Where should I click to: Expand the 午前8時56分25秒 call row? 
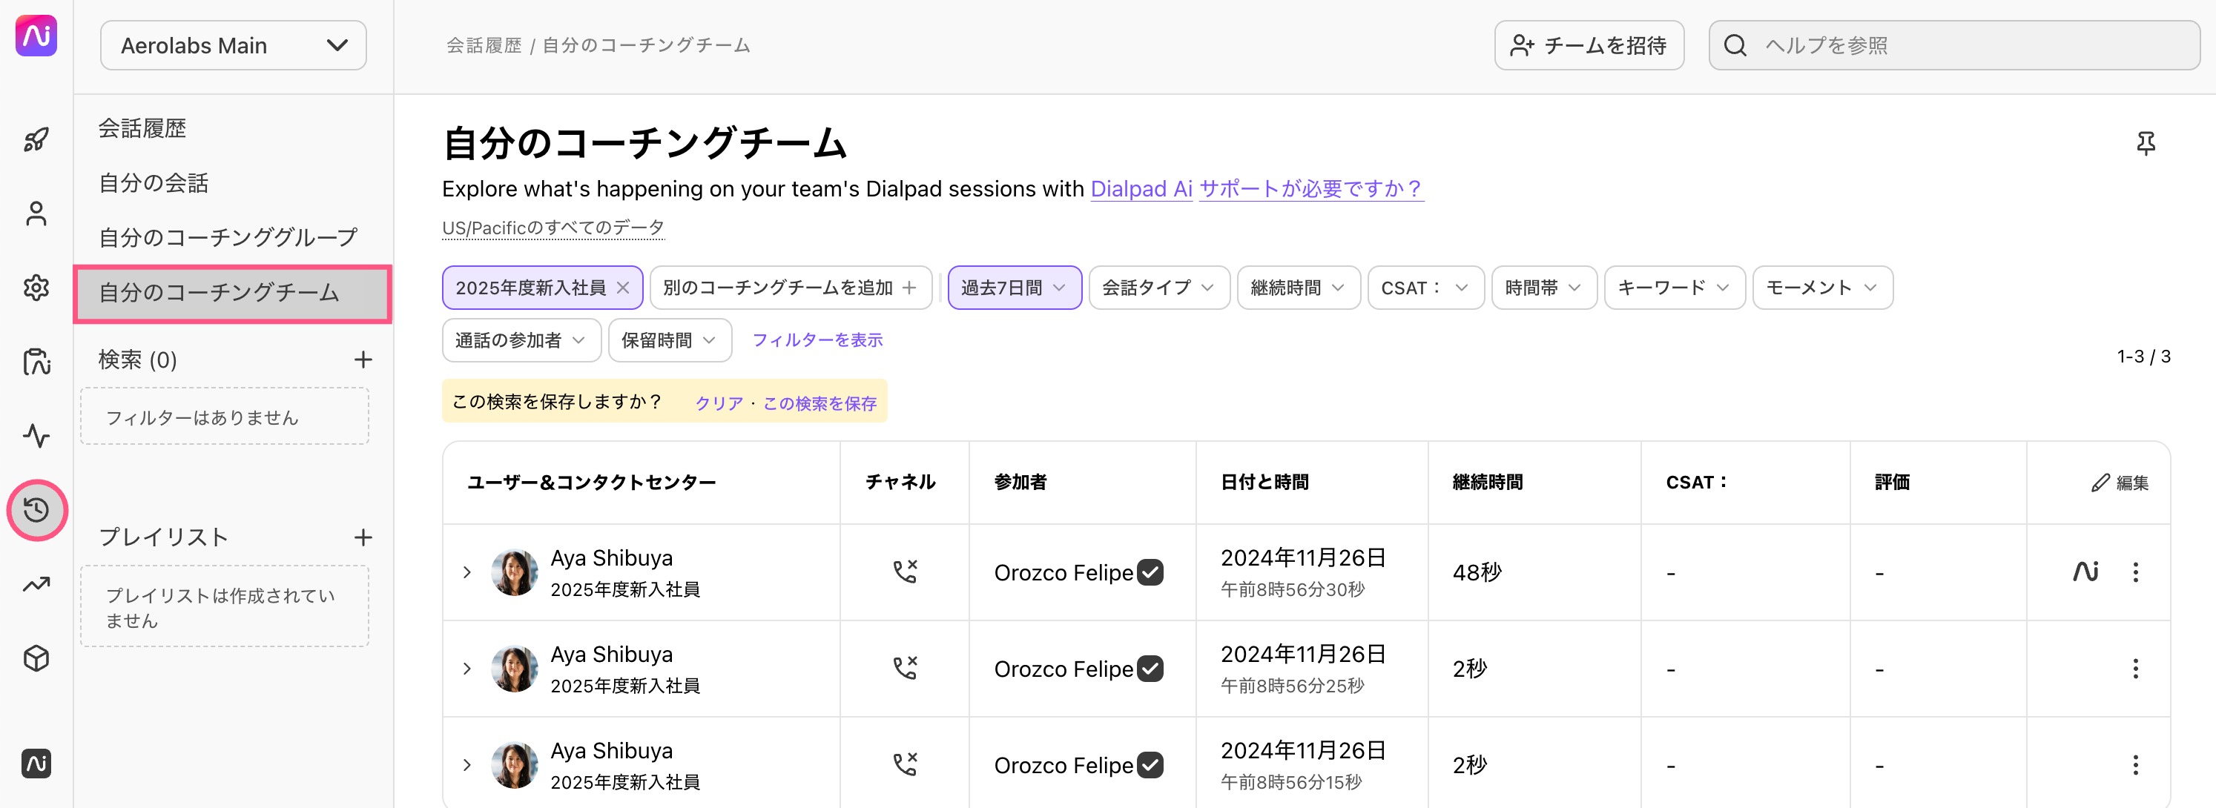pos(467,669)
